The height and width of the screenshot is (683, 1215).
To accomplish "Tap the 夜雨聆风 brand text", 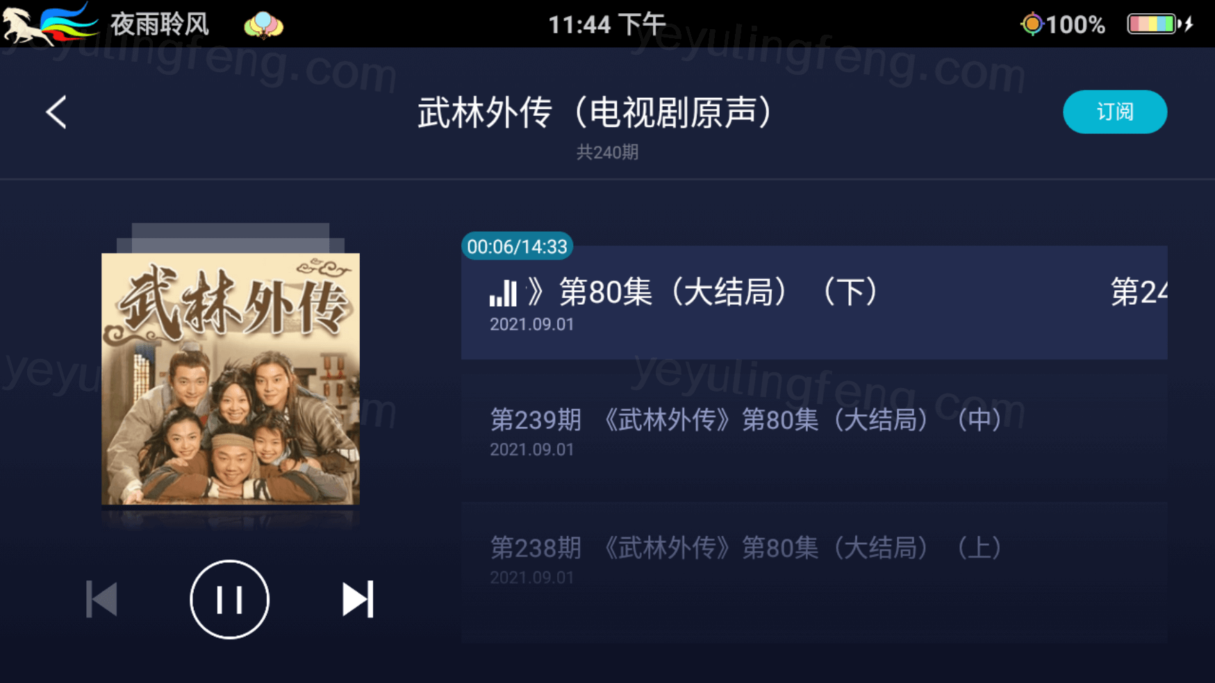I will click(x=160, y=24).
